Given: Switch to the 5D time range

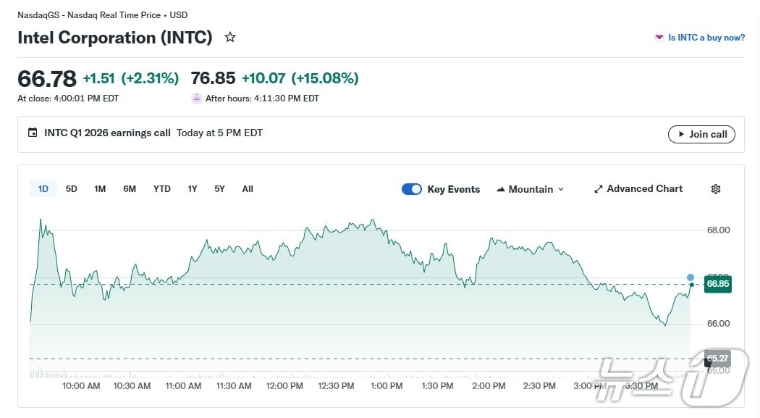Looking at the screenshot, I should click(72, 189).
